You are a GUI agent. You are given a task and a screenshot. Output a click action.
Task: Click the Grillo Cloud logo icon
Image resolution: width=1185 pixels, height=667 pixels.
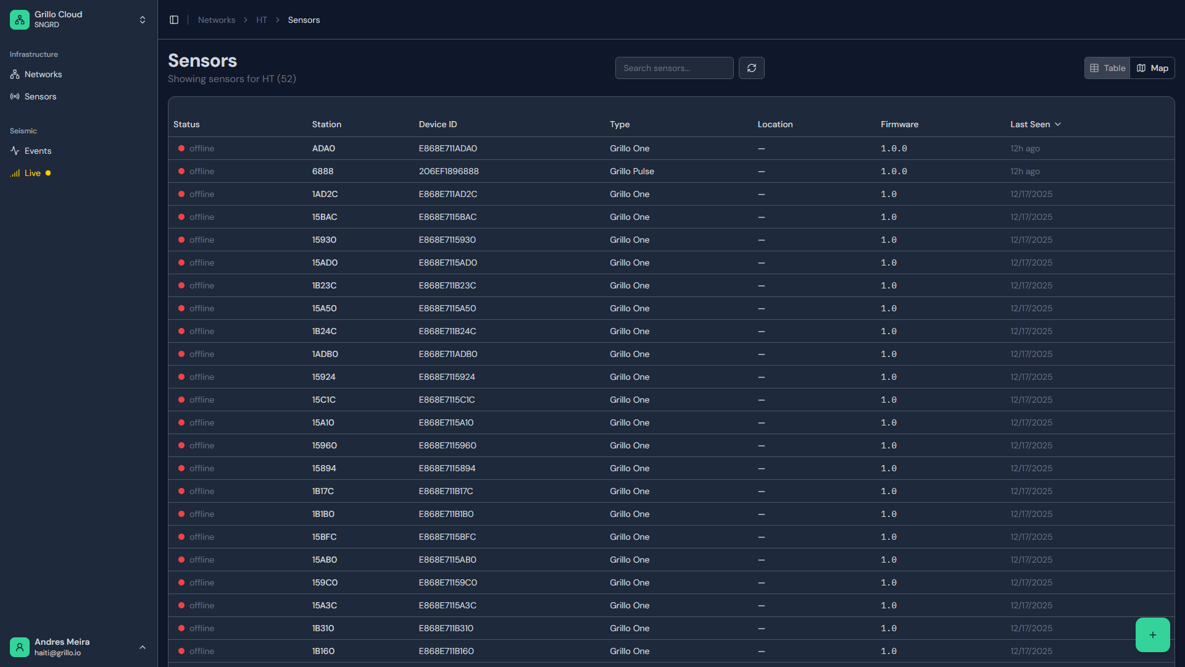(19, 19)
